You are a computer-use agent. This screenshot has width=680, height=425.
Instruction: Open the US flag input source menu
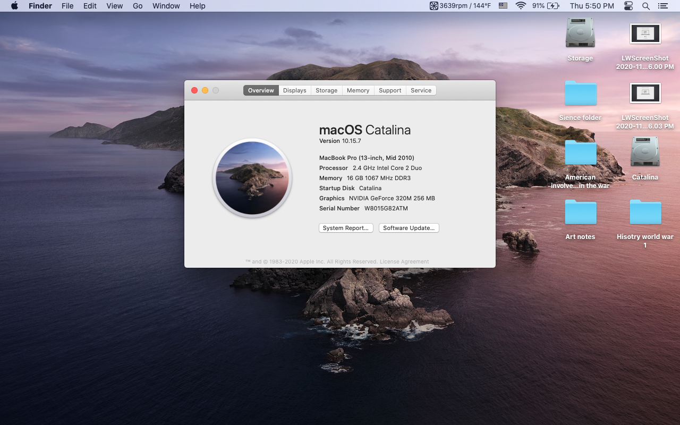[503, 6]
